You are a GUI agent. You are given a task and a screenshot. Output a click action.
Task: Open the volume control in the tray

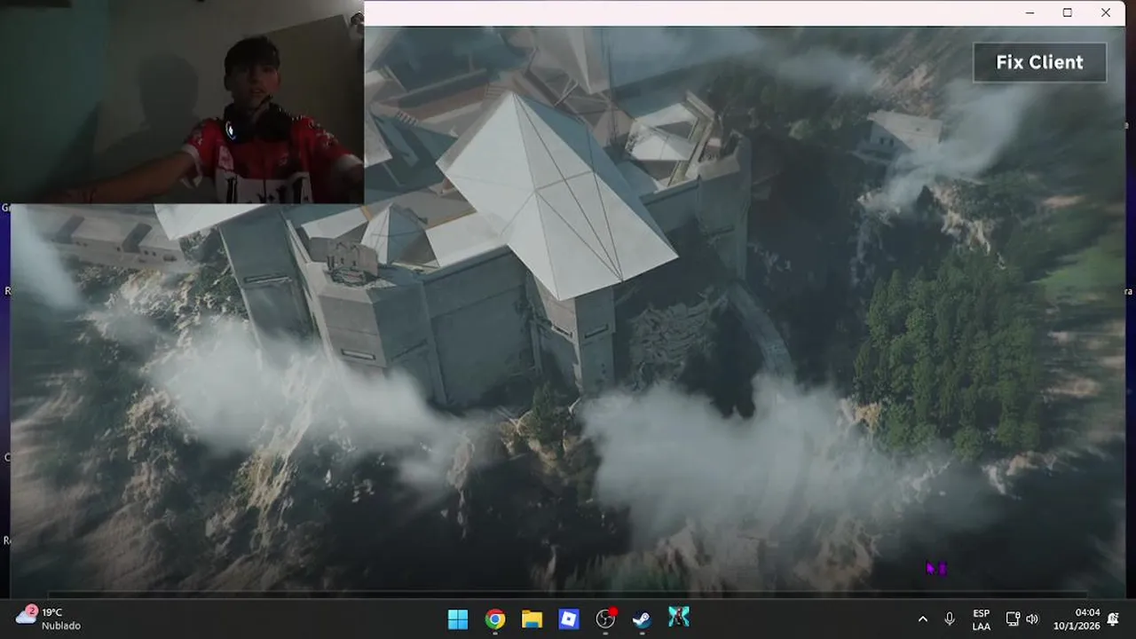point(1032,619)
